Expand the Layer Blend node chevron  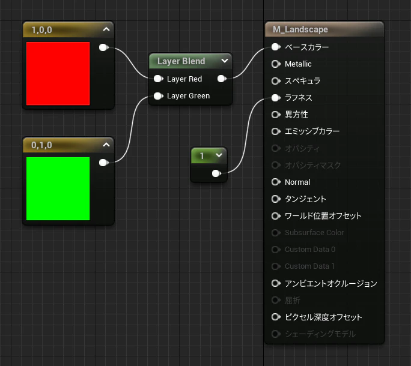tap(224, 61)
